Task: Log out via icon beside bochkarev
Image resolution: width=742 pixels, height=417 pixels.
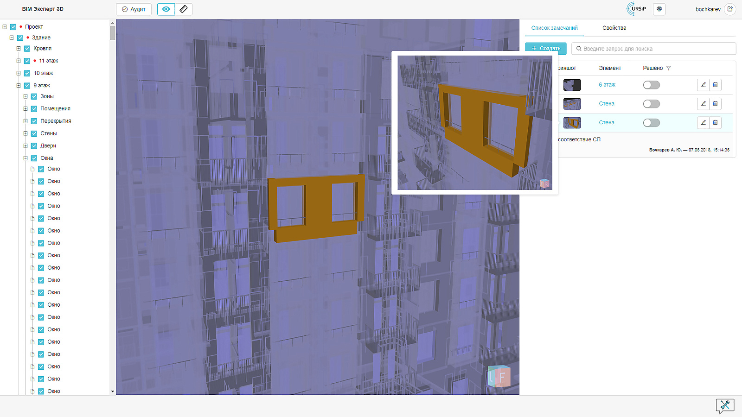Action: [x=730, y=9]
